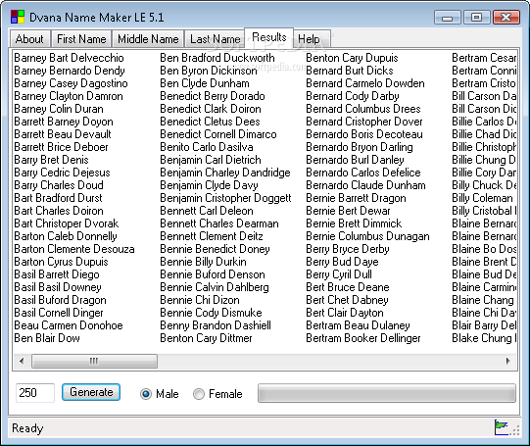Select name 'Bennie Chi Dizon'
This screenshot has height=446, width=530.
(200, 300)
